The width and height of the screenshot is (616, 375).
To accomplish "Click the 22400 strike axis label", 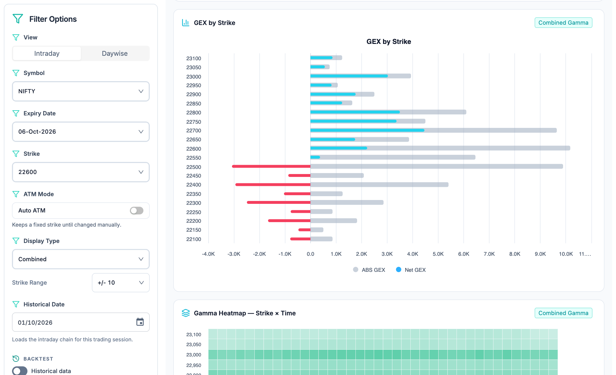I will (194, 185).
